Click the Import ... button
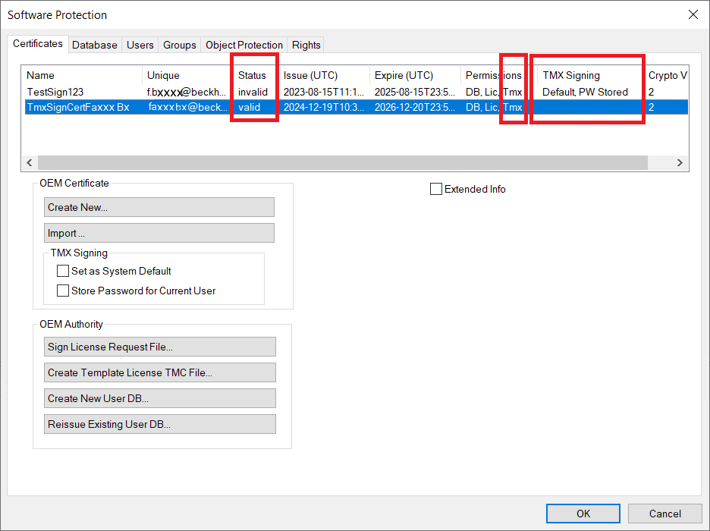This screenshot has height=531, width=710. pos(159,233)
